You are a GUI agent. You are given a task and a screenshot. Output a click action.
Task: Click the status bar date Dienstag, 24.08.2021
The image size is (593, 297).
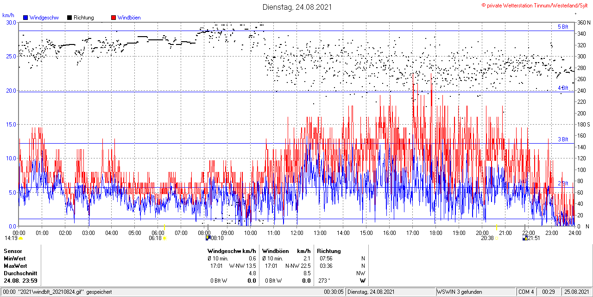pos(371,292)
